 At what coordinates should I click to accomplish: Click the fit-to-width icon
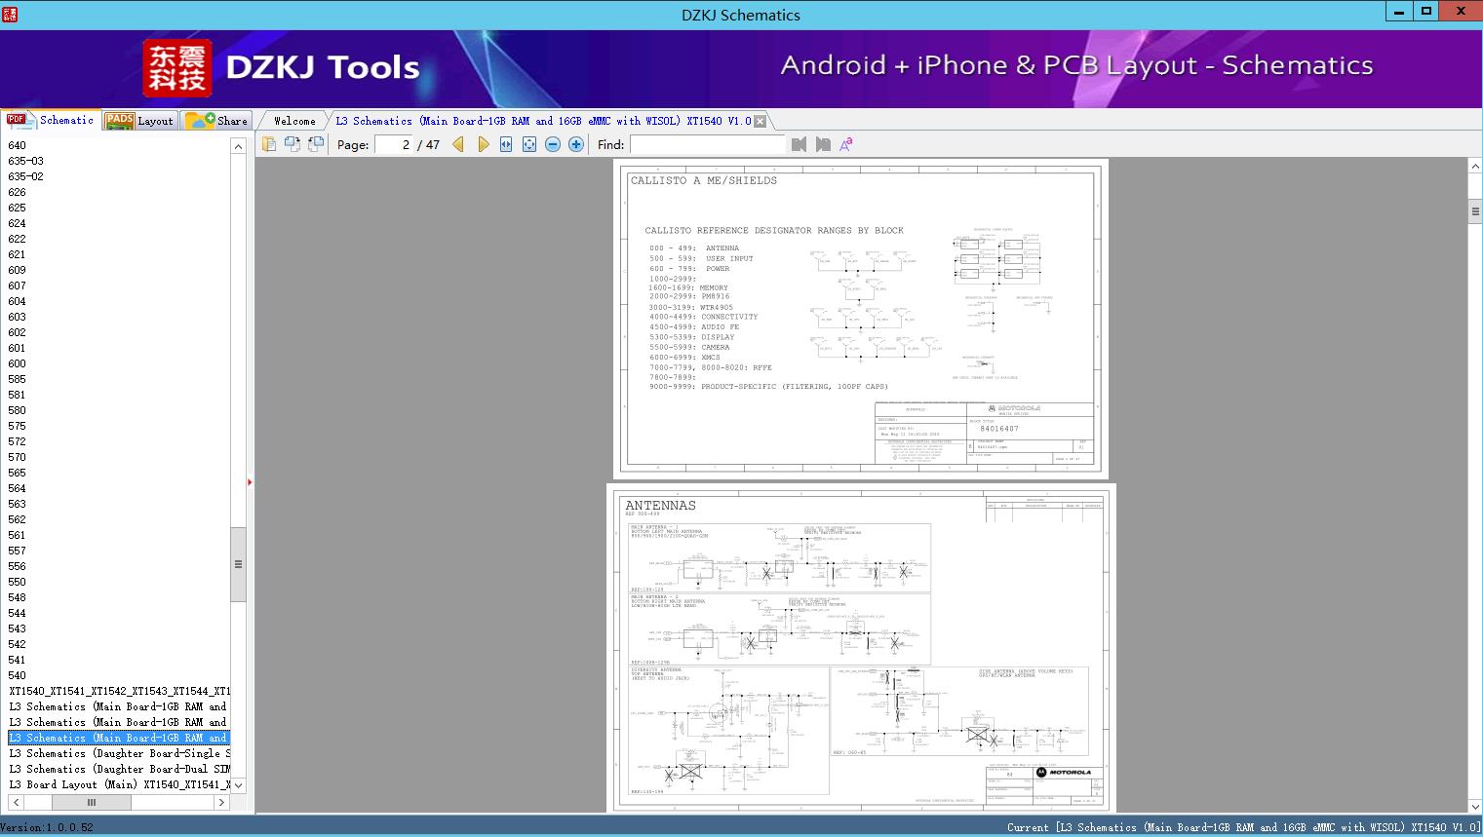[506, 144]
